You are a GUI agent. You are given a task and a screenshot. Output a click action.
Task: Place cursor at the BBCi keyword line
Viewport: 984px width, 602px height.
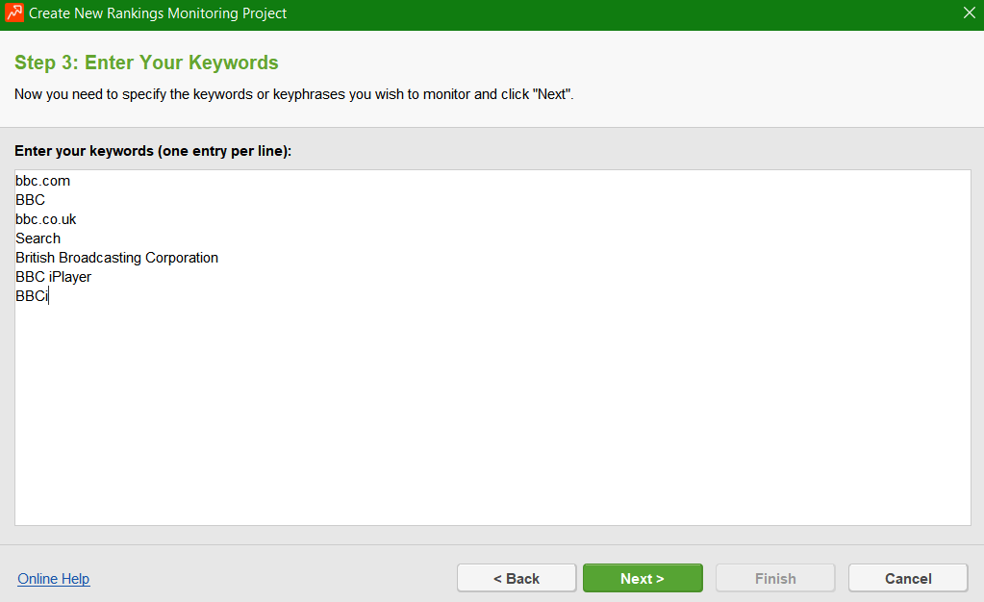32,296
